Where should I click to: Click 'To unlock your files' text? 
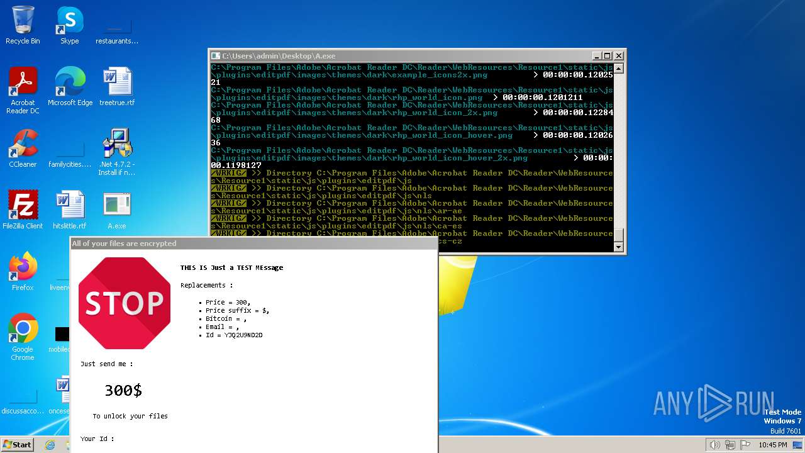[x=130, y=416]
